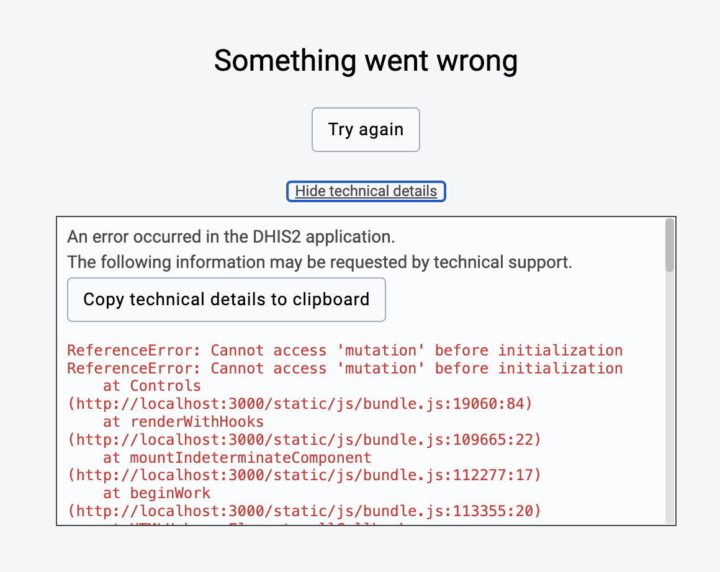
Task: Click the Try again button
Action: 365,129
